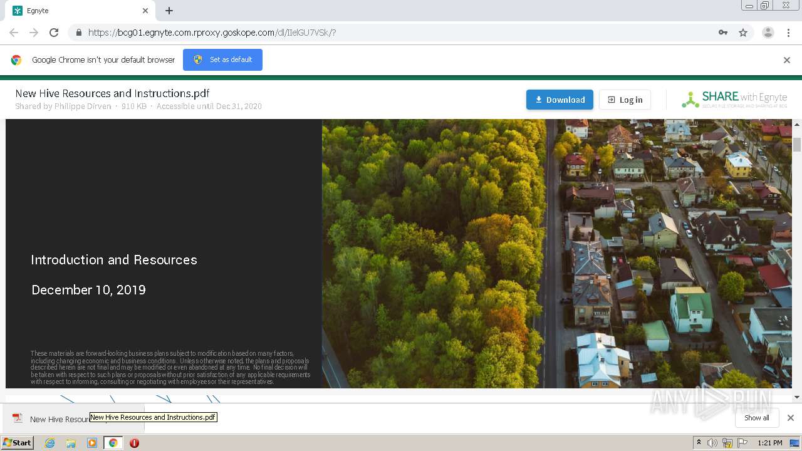Click the vertical scrollbar thumb
The width and height of the screenshot is (802, 451).
pos(797,144)
